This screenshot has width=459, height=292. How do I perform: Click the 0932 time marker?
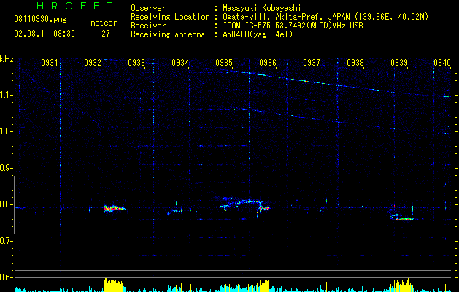(92, 63)
